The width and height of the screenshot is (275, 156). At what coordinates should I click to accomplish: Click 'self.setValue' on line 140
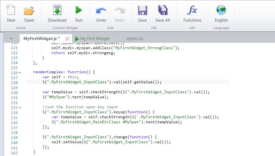point(67,142)
